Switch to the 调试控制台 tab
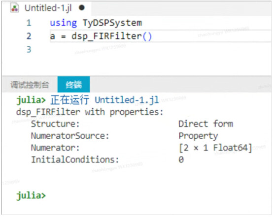Image resolution: width=273 pixels, height=218 pixels. 30,85
